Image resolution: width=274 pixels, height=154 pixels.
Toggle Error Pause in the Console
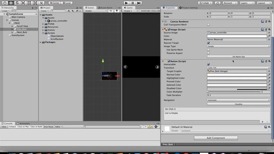click(48, 127)
